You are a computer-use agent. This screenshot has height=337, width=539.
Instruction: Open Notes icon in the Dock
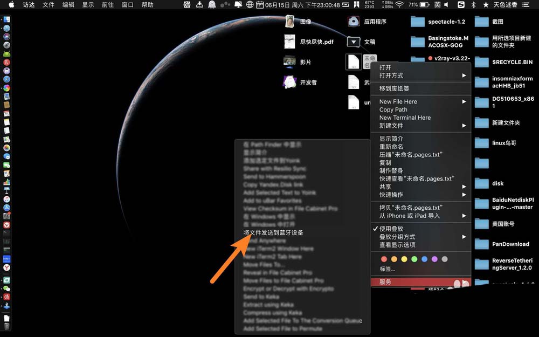click(6, 122)
